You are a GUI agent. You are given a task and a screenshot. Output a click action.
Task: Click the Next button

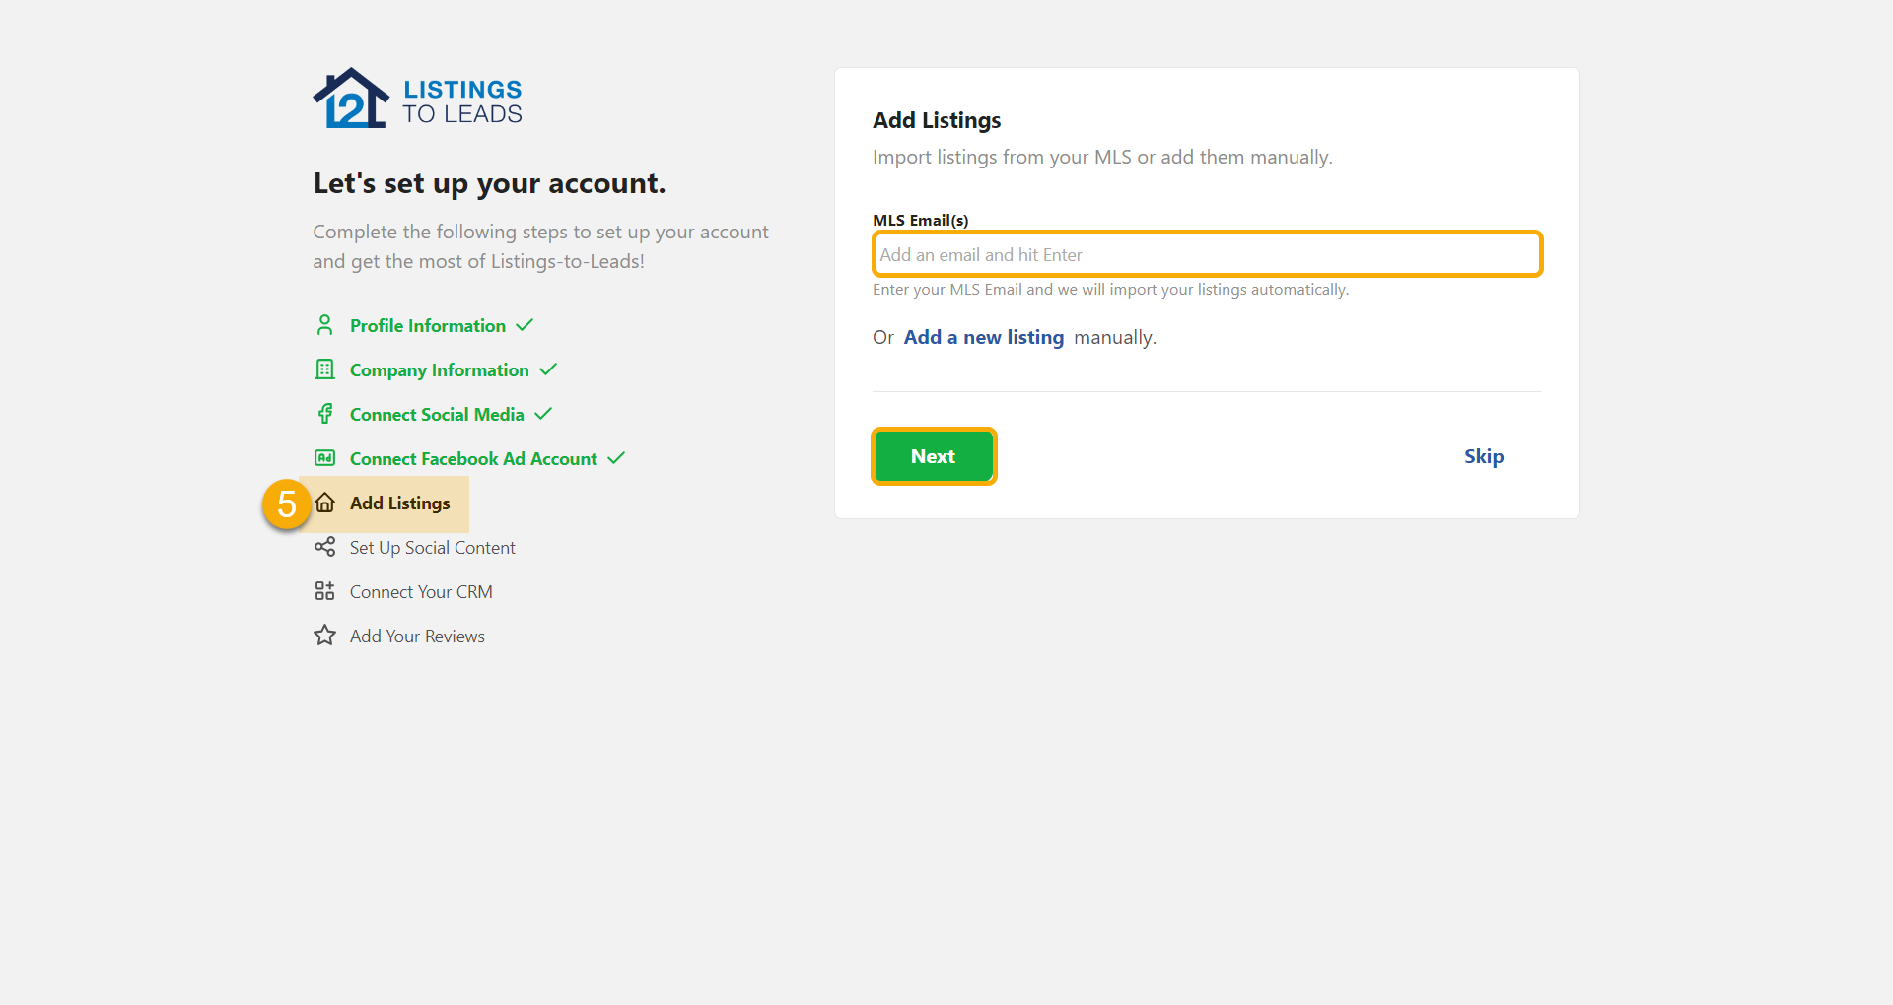[x=933, y=455]
